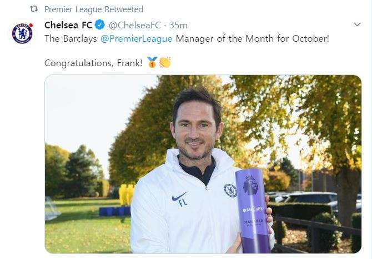Click the clapping hands emoji
Image resolution: width=372 pixels, height=259 pixels.
[x=165, y=62]
